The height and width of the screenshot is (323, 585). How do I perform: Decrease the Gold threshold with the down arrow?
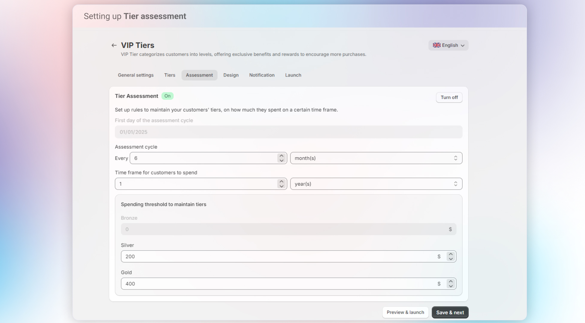coord(451,286)
